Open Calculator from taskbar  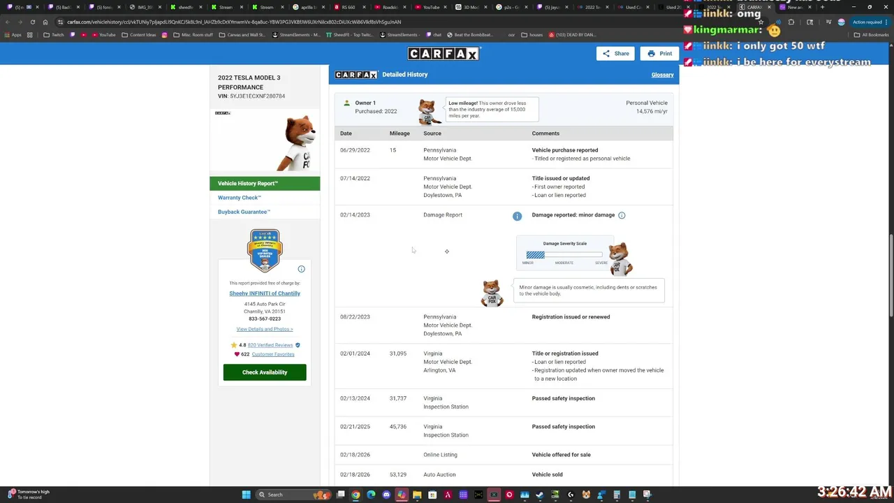(x=617, y=495)
